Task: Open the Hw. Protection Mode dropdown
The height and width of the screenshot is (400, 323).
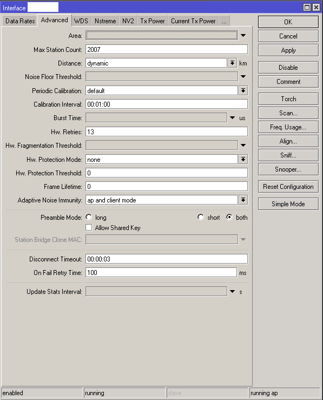Action: pyautogui.click(x=243, y=160)
